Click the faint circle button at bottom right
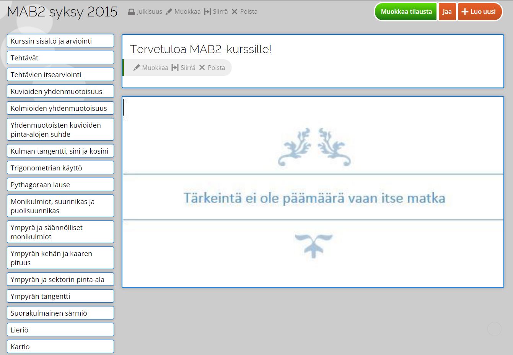The image size is (513, 355). (x=494, y=329)
